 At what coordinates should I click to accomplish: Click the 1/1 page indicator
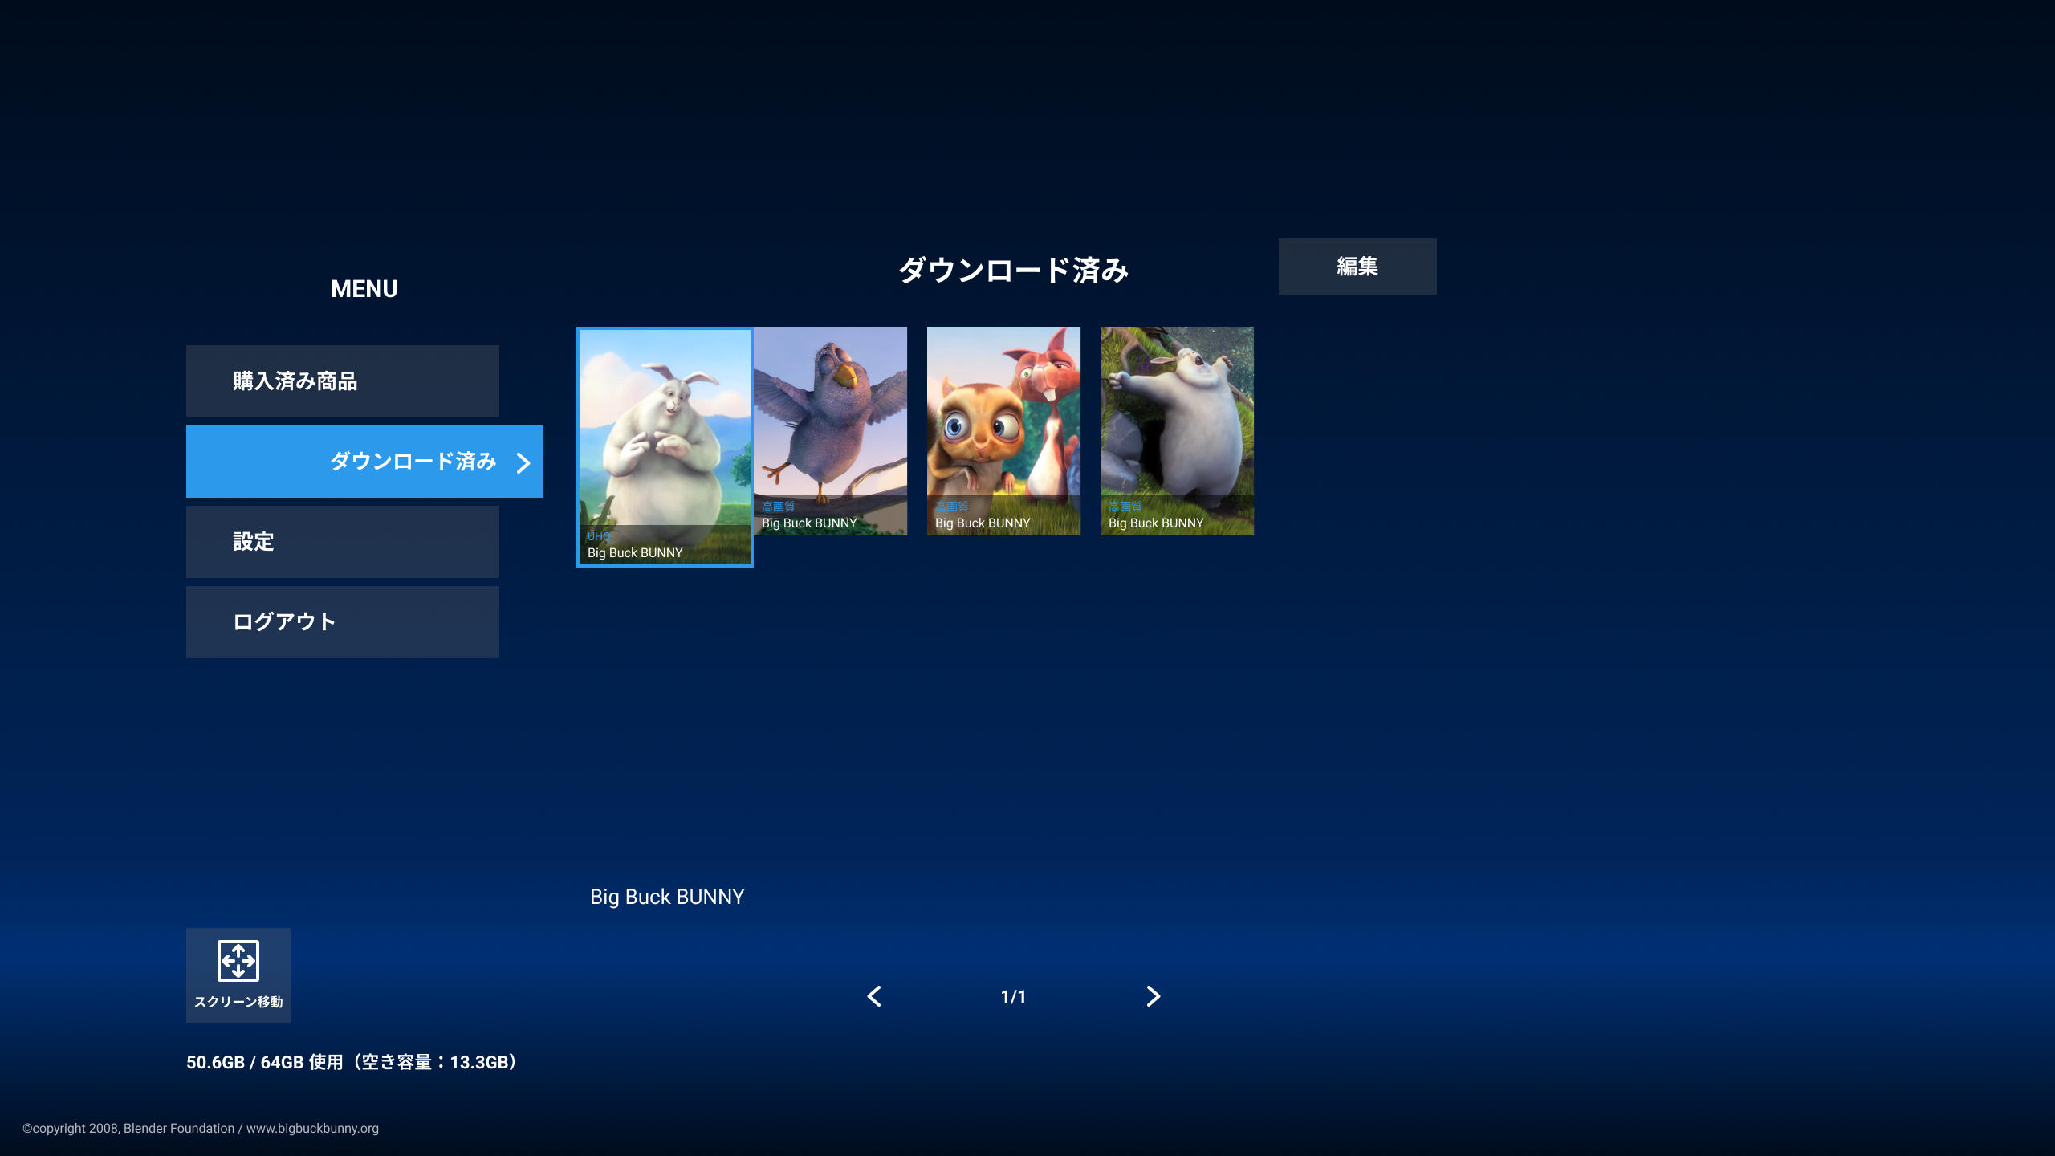click(1013, 996)
